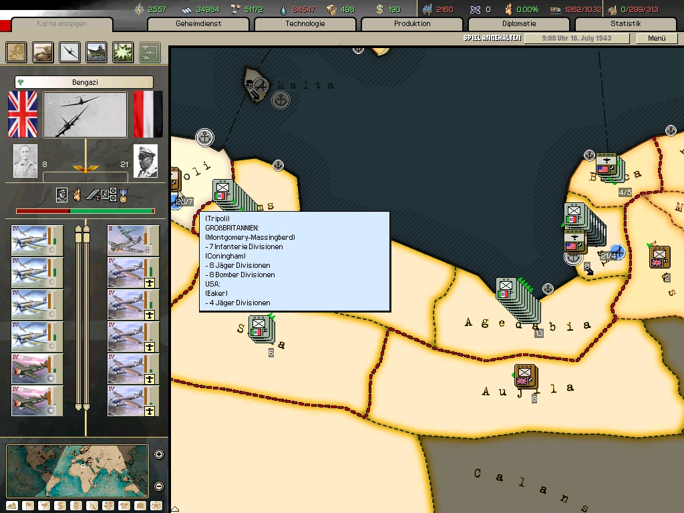
Task: Open active battles list with explosion icon
Action: pos(123,52)
